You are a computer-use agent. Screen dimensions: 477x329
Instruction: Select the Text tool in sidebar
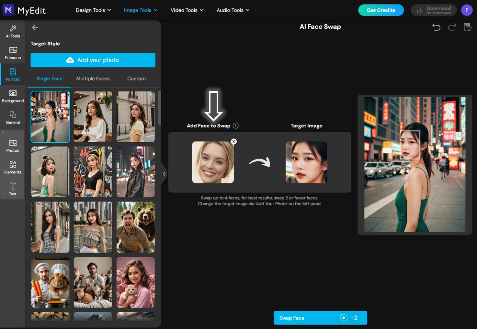(x=13, y=189)
